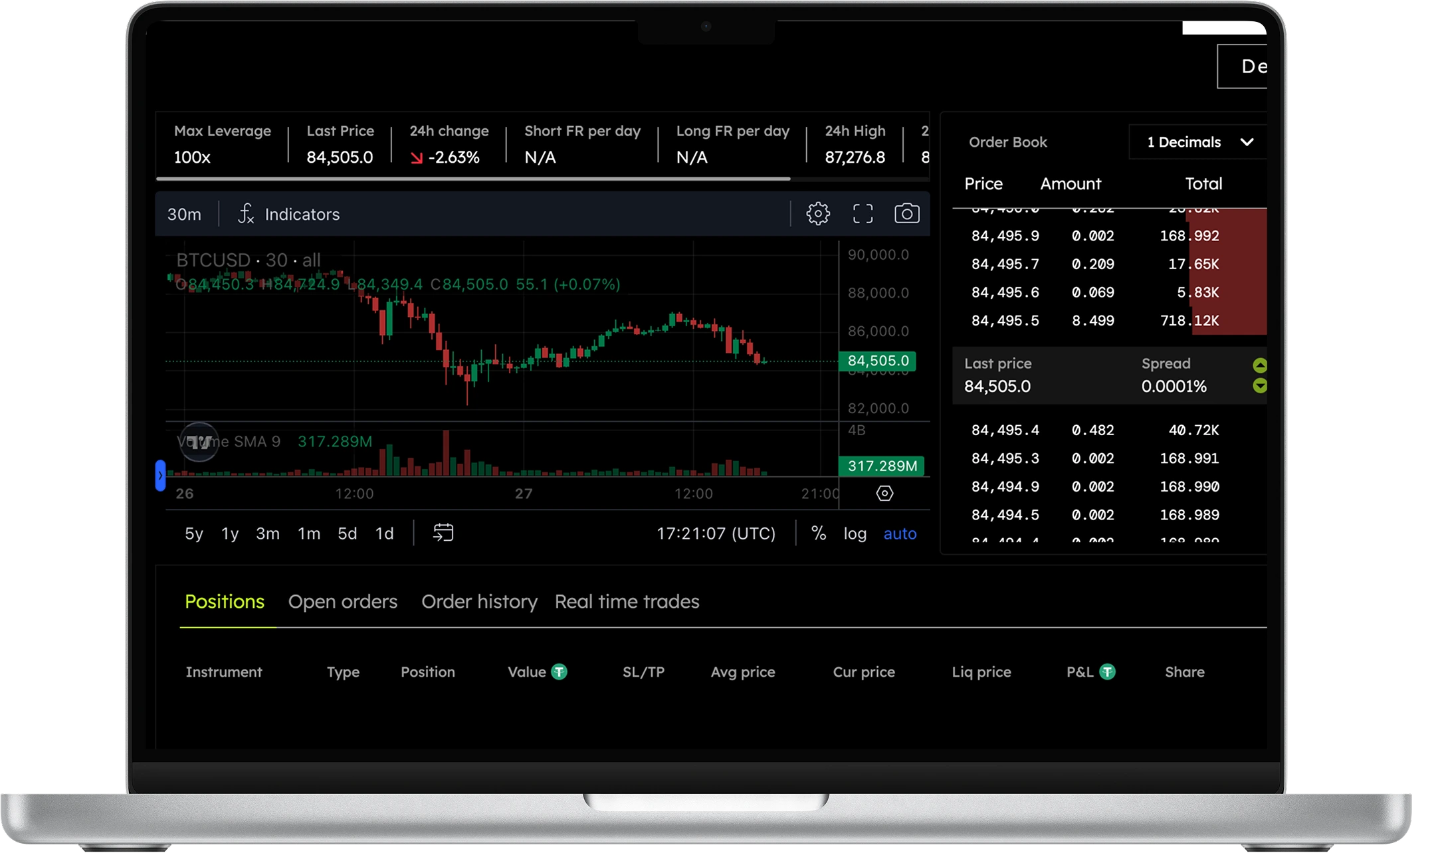Screen dimensions: 1438x853
Task: Toggle log scale mode
Action: 855,533
